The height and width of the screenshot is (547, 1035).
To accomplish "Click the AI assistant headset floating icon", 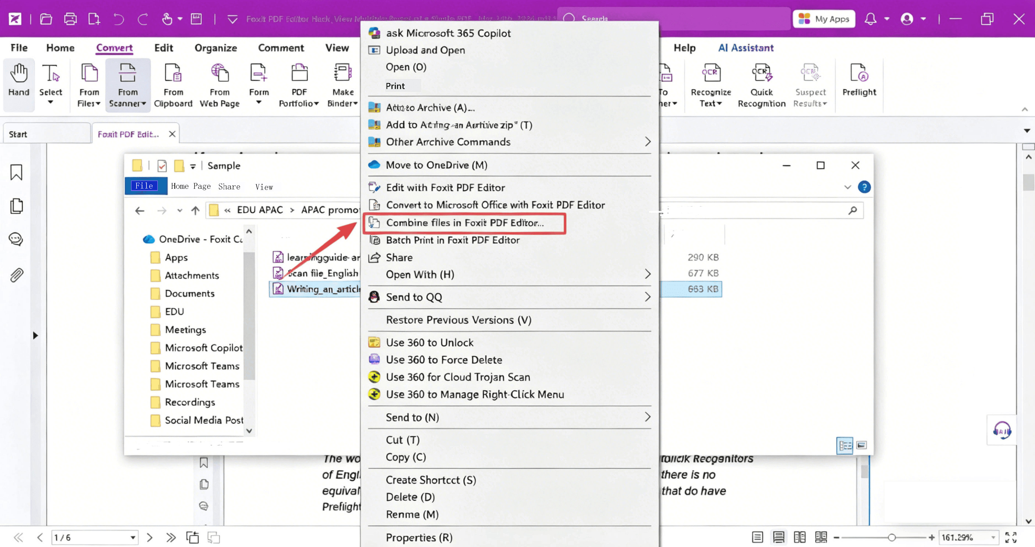I will pos(1002,431).
